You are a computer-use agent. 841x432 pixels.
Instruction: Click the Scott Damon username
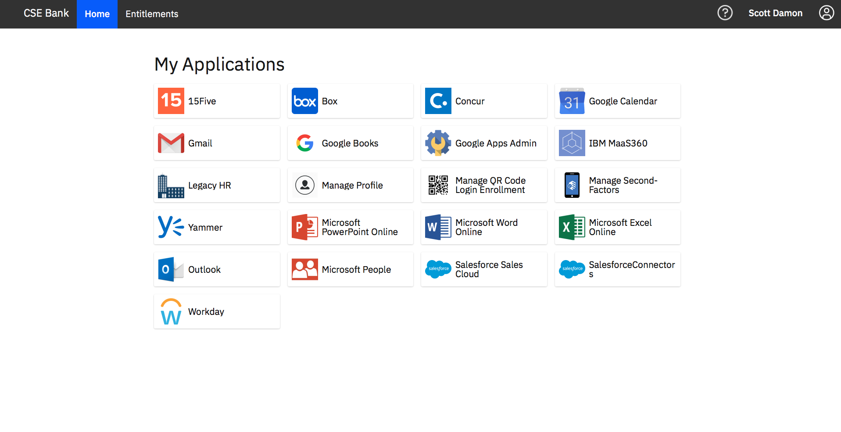pos(775,13)
